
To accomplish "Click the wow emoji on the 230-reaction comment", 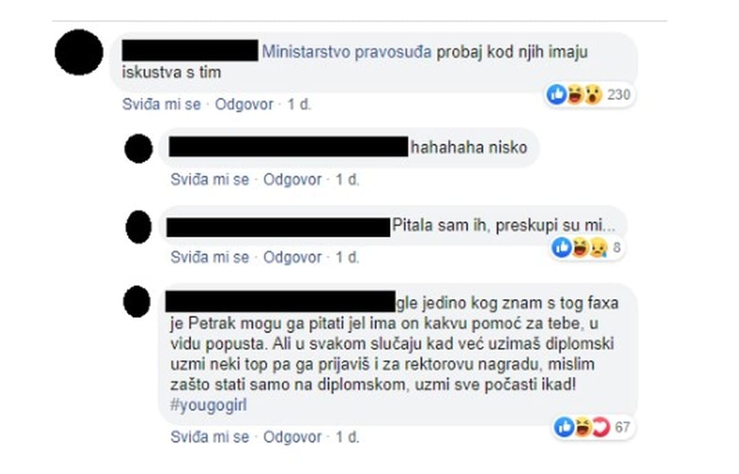I will (593, 95).
